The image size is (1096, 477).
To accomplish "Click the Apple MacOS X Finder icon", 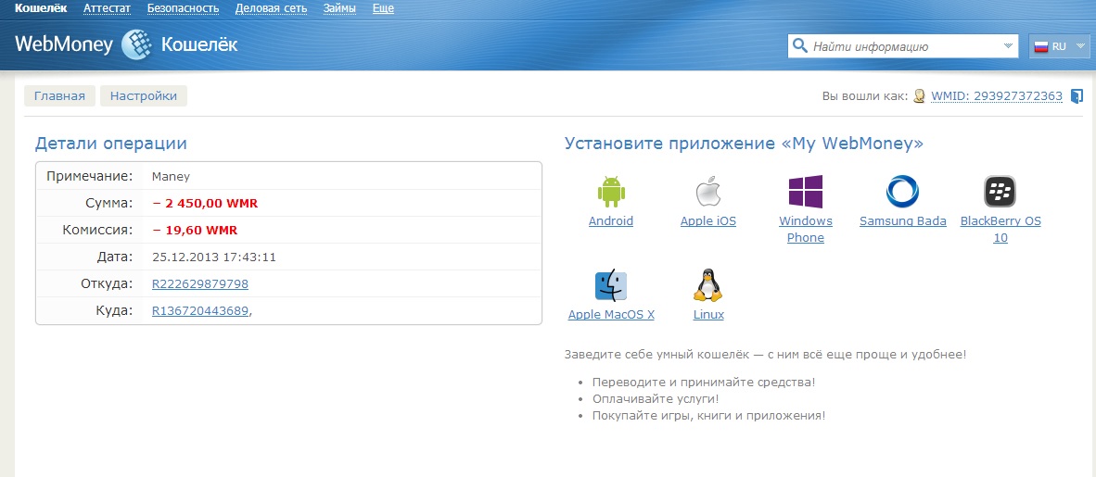I will (611, 286).
